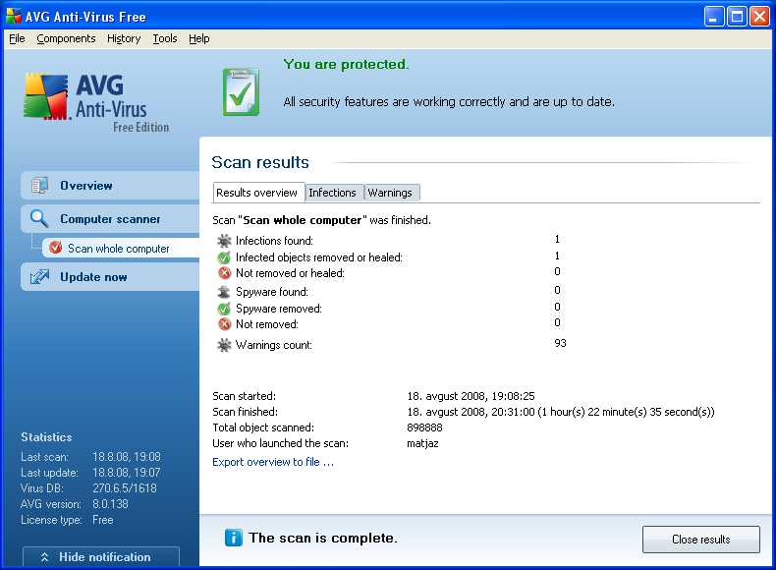Collapse panel with Hide notification button
The height and width of the screenshot is (570, 776).
click(x=101, y=557)
